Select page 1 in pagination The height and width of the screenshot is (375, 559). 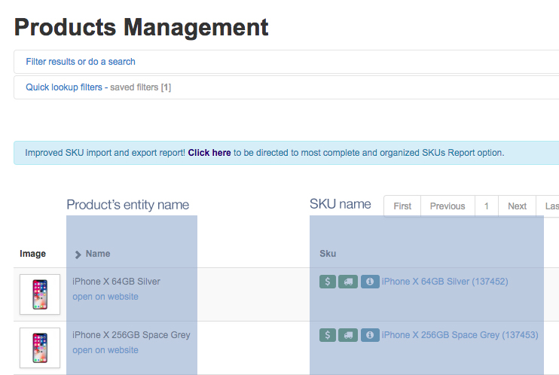point(486,206)
